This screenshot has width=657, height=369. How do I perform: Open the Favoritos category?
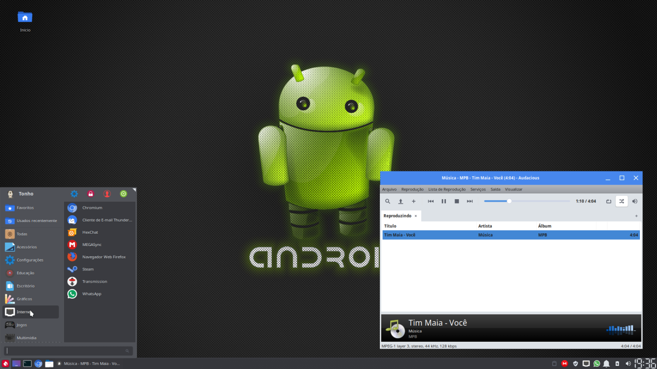(31, 208)
